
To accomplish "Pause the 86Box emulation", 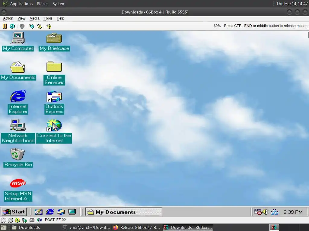I will click(x=5, y=26).
